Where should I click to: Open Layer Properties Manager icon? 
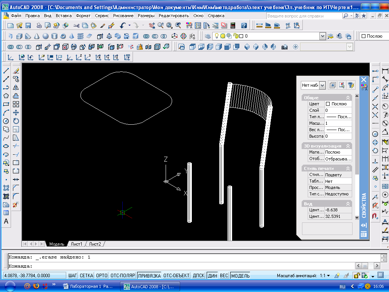pos(208,36)
